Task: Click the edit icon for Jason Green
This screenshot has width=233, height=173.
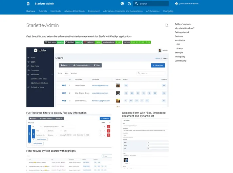Action: (x=65, y=85)
